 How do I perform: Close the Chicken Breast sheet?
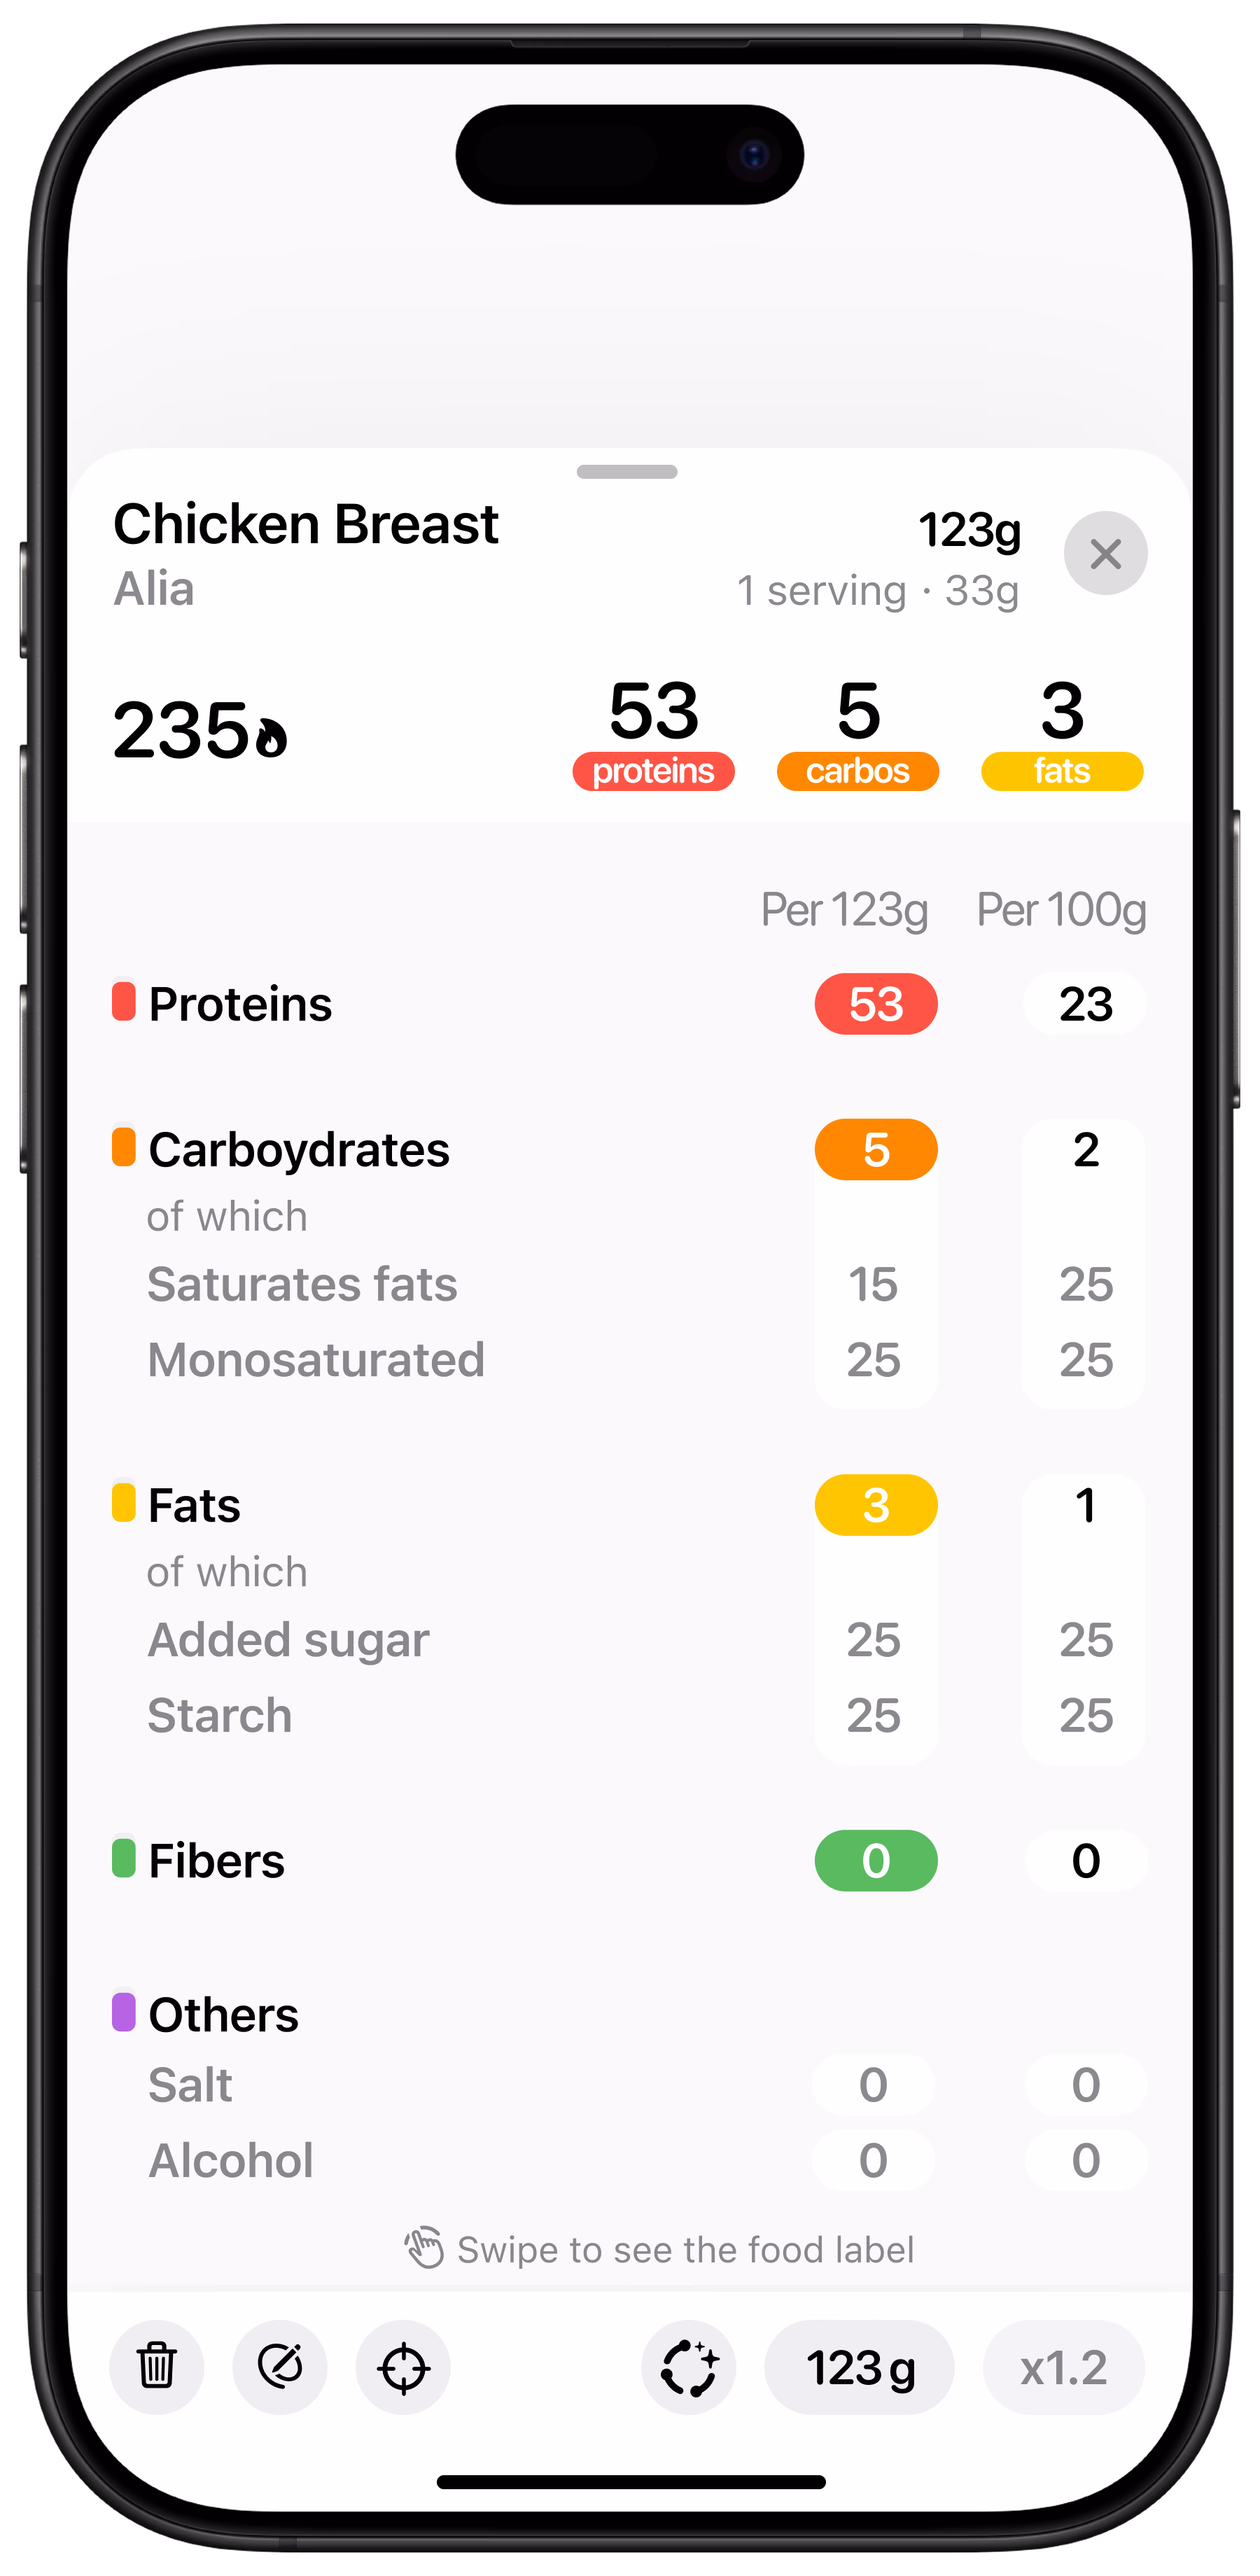pos(1105,553)
